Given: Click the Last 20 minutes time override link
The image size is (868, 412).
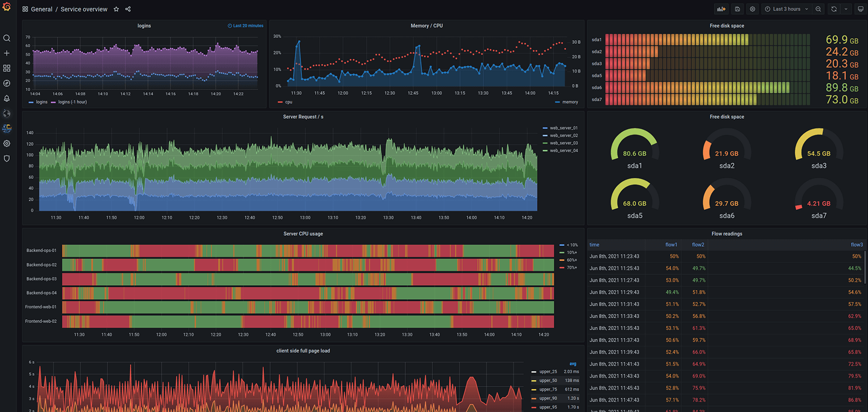Looking at the screenshot, I should click(x=246, y=26).
